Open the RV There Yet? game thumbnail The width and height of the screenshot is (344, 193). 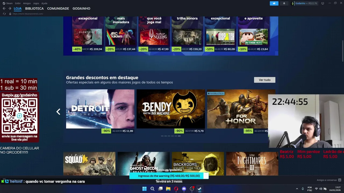(253, 37)
